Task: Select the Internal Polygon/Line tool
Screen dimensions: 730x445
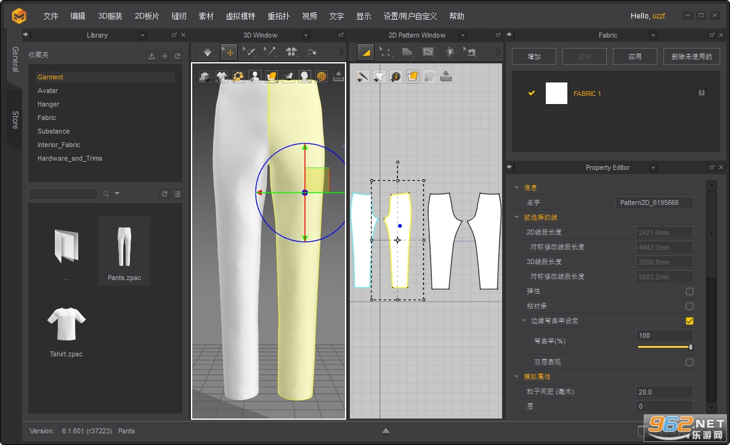Action: (x=428, y=52)
